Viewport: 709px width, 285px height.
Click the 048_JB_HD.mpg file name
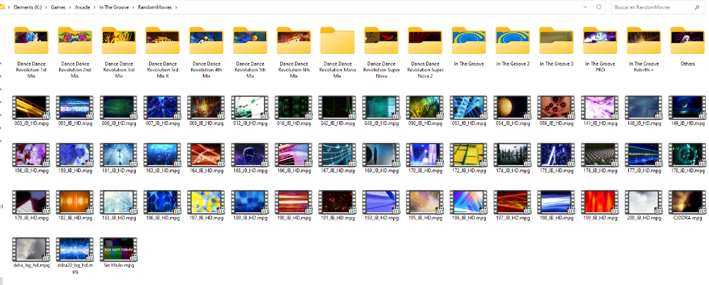(x=381, y=123)
